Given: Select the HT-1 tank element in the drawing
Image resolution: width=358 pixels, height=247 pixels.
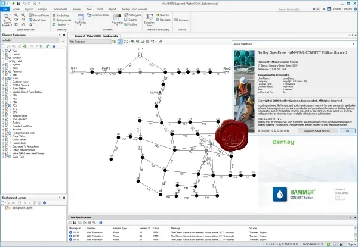Looking at the screenshot, I should tap(140, 54).
